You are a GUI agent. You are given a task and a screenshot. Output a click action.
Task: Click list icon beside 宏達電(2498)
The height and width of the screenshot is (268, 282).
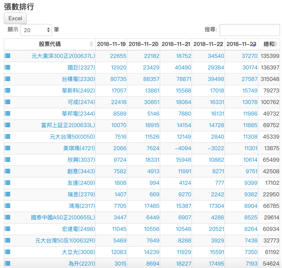7,229
